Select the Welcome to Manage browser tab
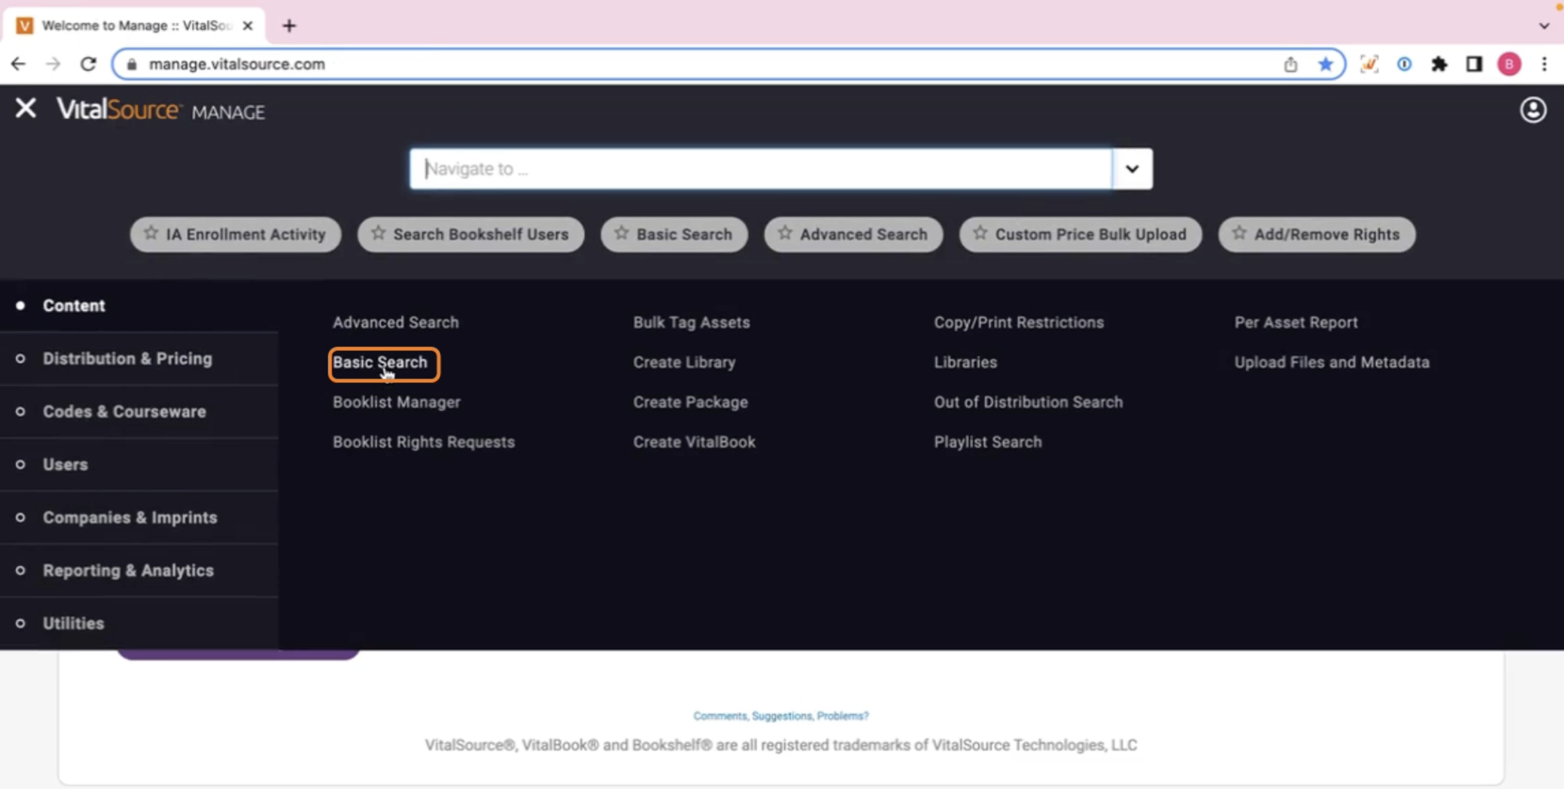This screenshot has height=789, width=1564. coord(134,25)
